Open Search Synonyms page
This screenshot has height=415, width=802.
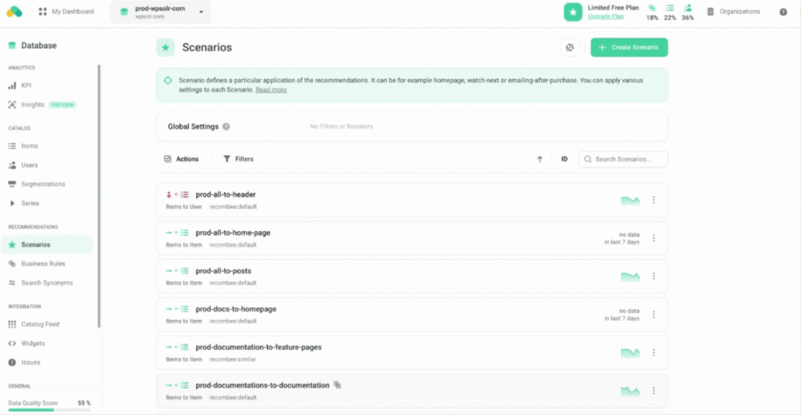coord(47,283)
